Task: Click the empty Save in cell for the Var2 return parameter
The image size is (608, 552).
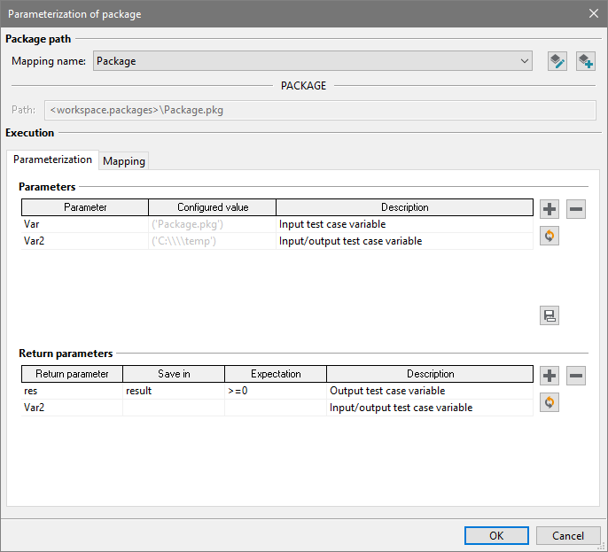Action: coord(174,408)
